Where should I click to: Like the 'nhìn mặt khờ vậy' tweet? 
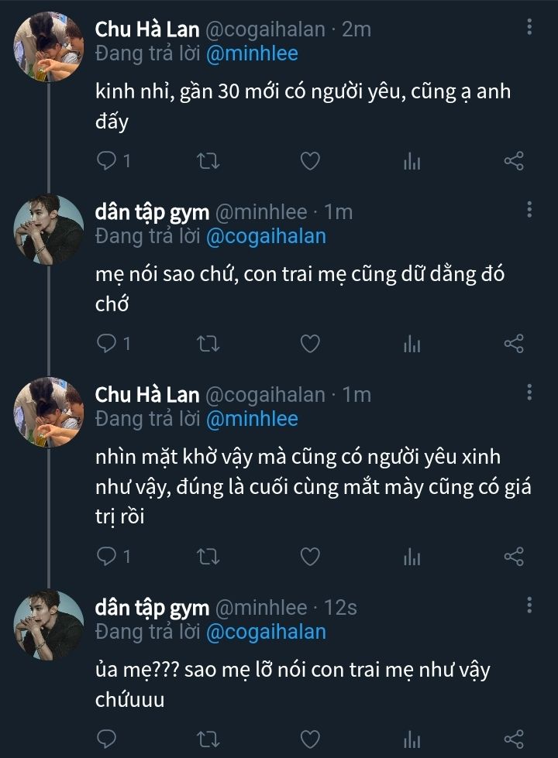(x=310, y=556)
